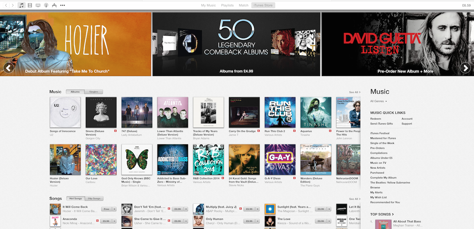474x229 pixels.
Task: Open price dropdown for Anaconda
Action: [114, 221]
